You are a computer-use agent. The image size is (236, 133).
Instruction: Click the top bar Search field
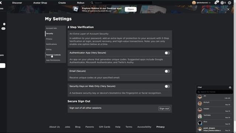[121, 3]
